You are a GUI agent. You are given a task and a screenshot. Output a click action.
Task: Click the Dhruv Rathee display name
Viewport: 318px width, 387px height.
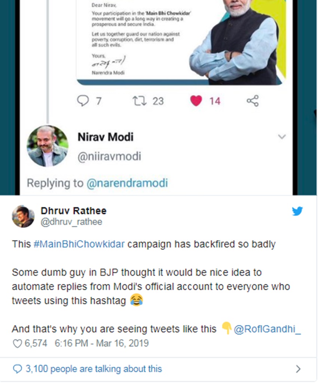click(x=73, y=211)
